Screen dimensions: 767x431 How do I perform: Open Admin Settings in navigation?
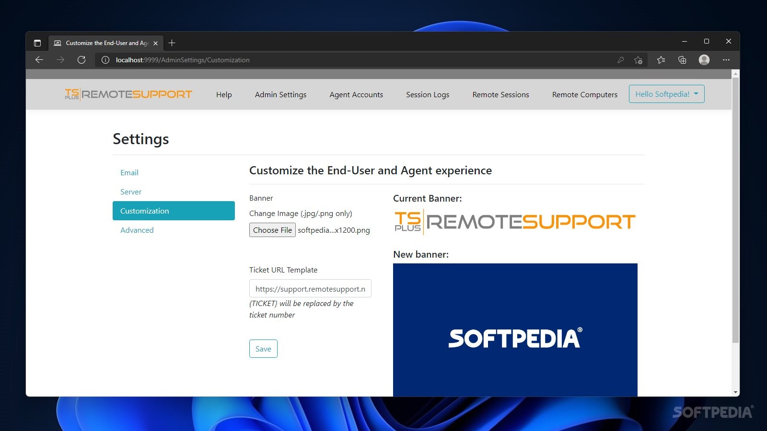tap(280, 95)
